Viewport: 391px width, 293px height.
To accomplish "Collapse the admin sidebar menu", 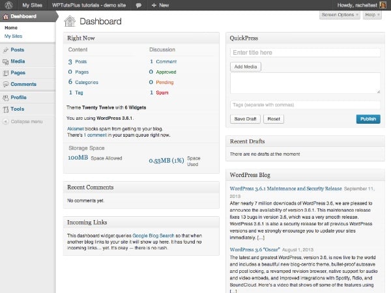I will [23, 122].
